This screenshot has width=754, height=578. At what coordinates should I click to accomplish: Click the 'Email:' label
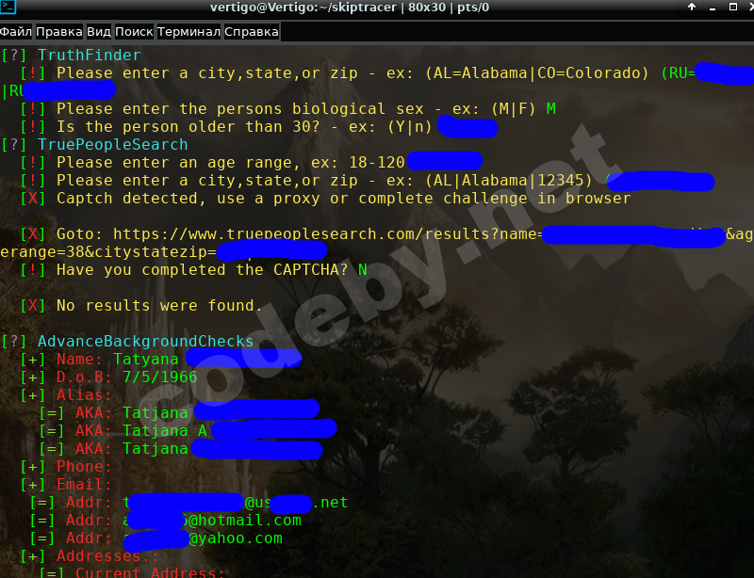pyautogui.click(x=84, y=485)
